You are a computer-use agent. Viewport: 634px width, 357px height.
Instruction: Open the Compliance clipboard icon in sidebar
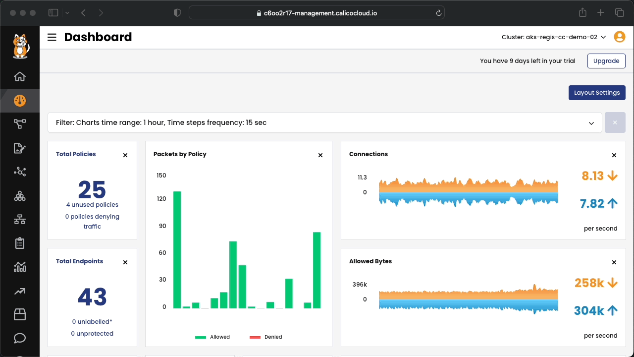click(20, 243)
